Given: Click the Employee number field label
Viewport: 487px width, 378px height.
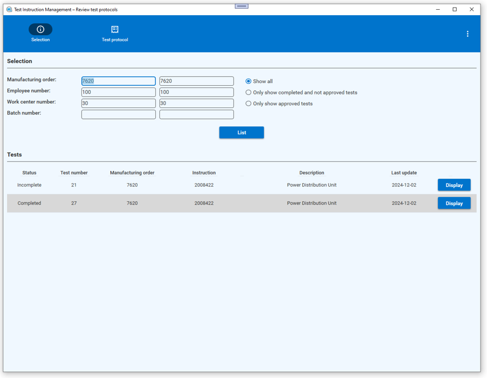Looking at the screenshot, I should point(29,91).
